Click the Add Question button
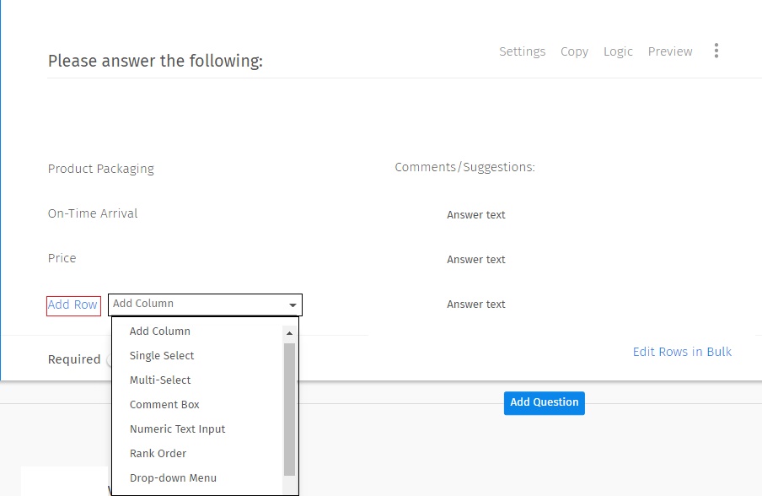762x496 pixels. [545, 402]
